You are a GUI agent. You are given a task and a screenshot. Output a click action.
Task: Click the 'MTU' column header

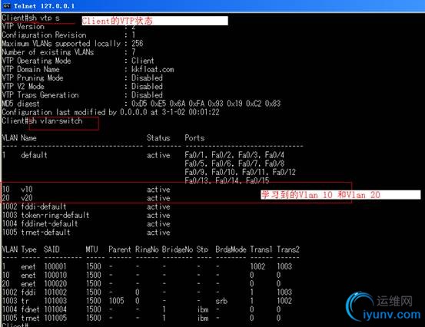[91, 249]
